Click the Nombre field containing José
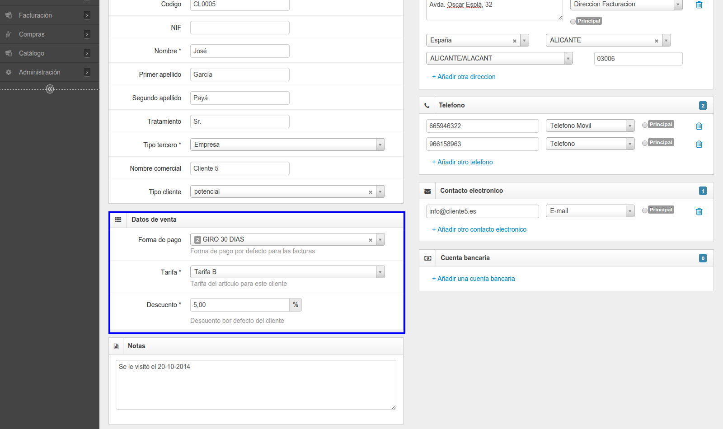 [240, 51]
